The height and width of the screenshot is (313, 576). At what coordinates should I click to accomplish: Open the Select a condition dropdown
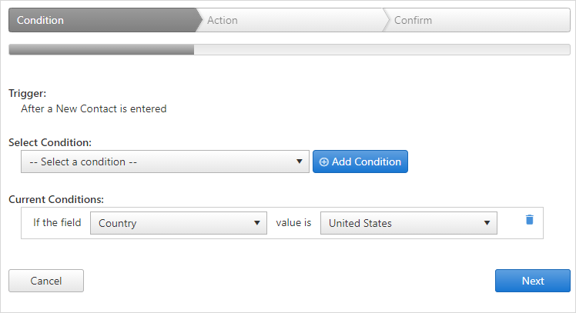point(165,161)
